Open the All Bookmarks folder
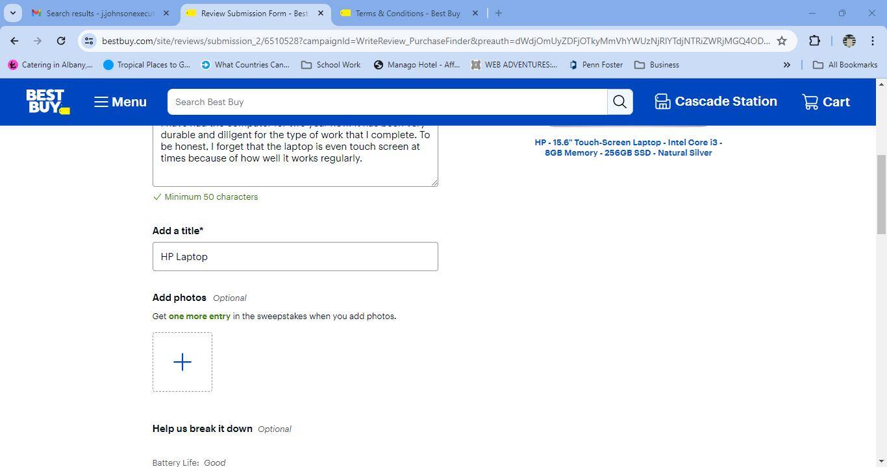 tap(845, 64)
